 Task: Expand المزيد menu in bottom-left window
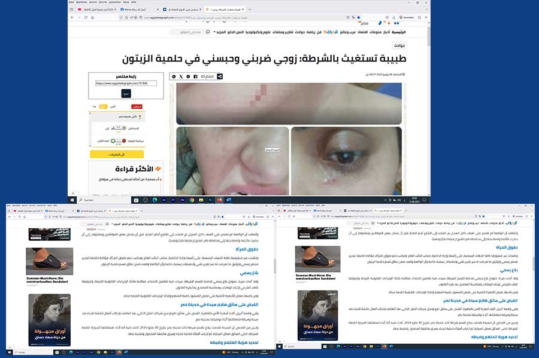(116, 224)
